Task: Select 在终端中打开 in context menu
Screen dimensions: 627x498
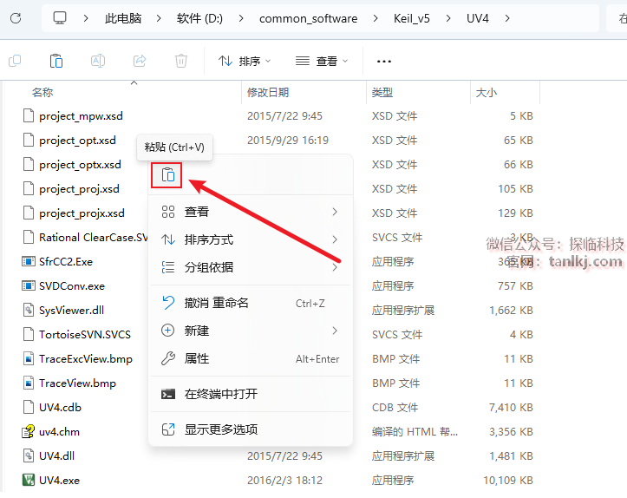Action: tap(251, 394)
